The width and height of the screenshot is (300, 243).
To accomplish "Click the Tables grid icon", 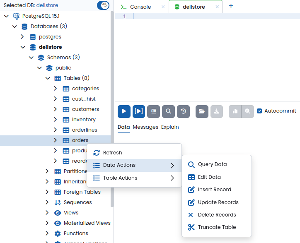I will 58,78.
